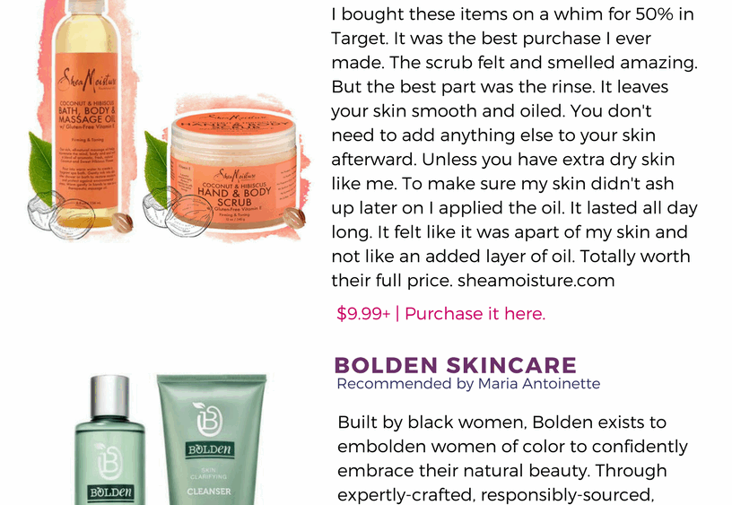This screenshot has height=505, width=732.
Task: Click the Bolden B logo on the cleanser tube
Action: [x=209, y=419]
